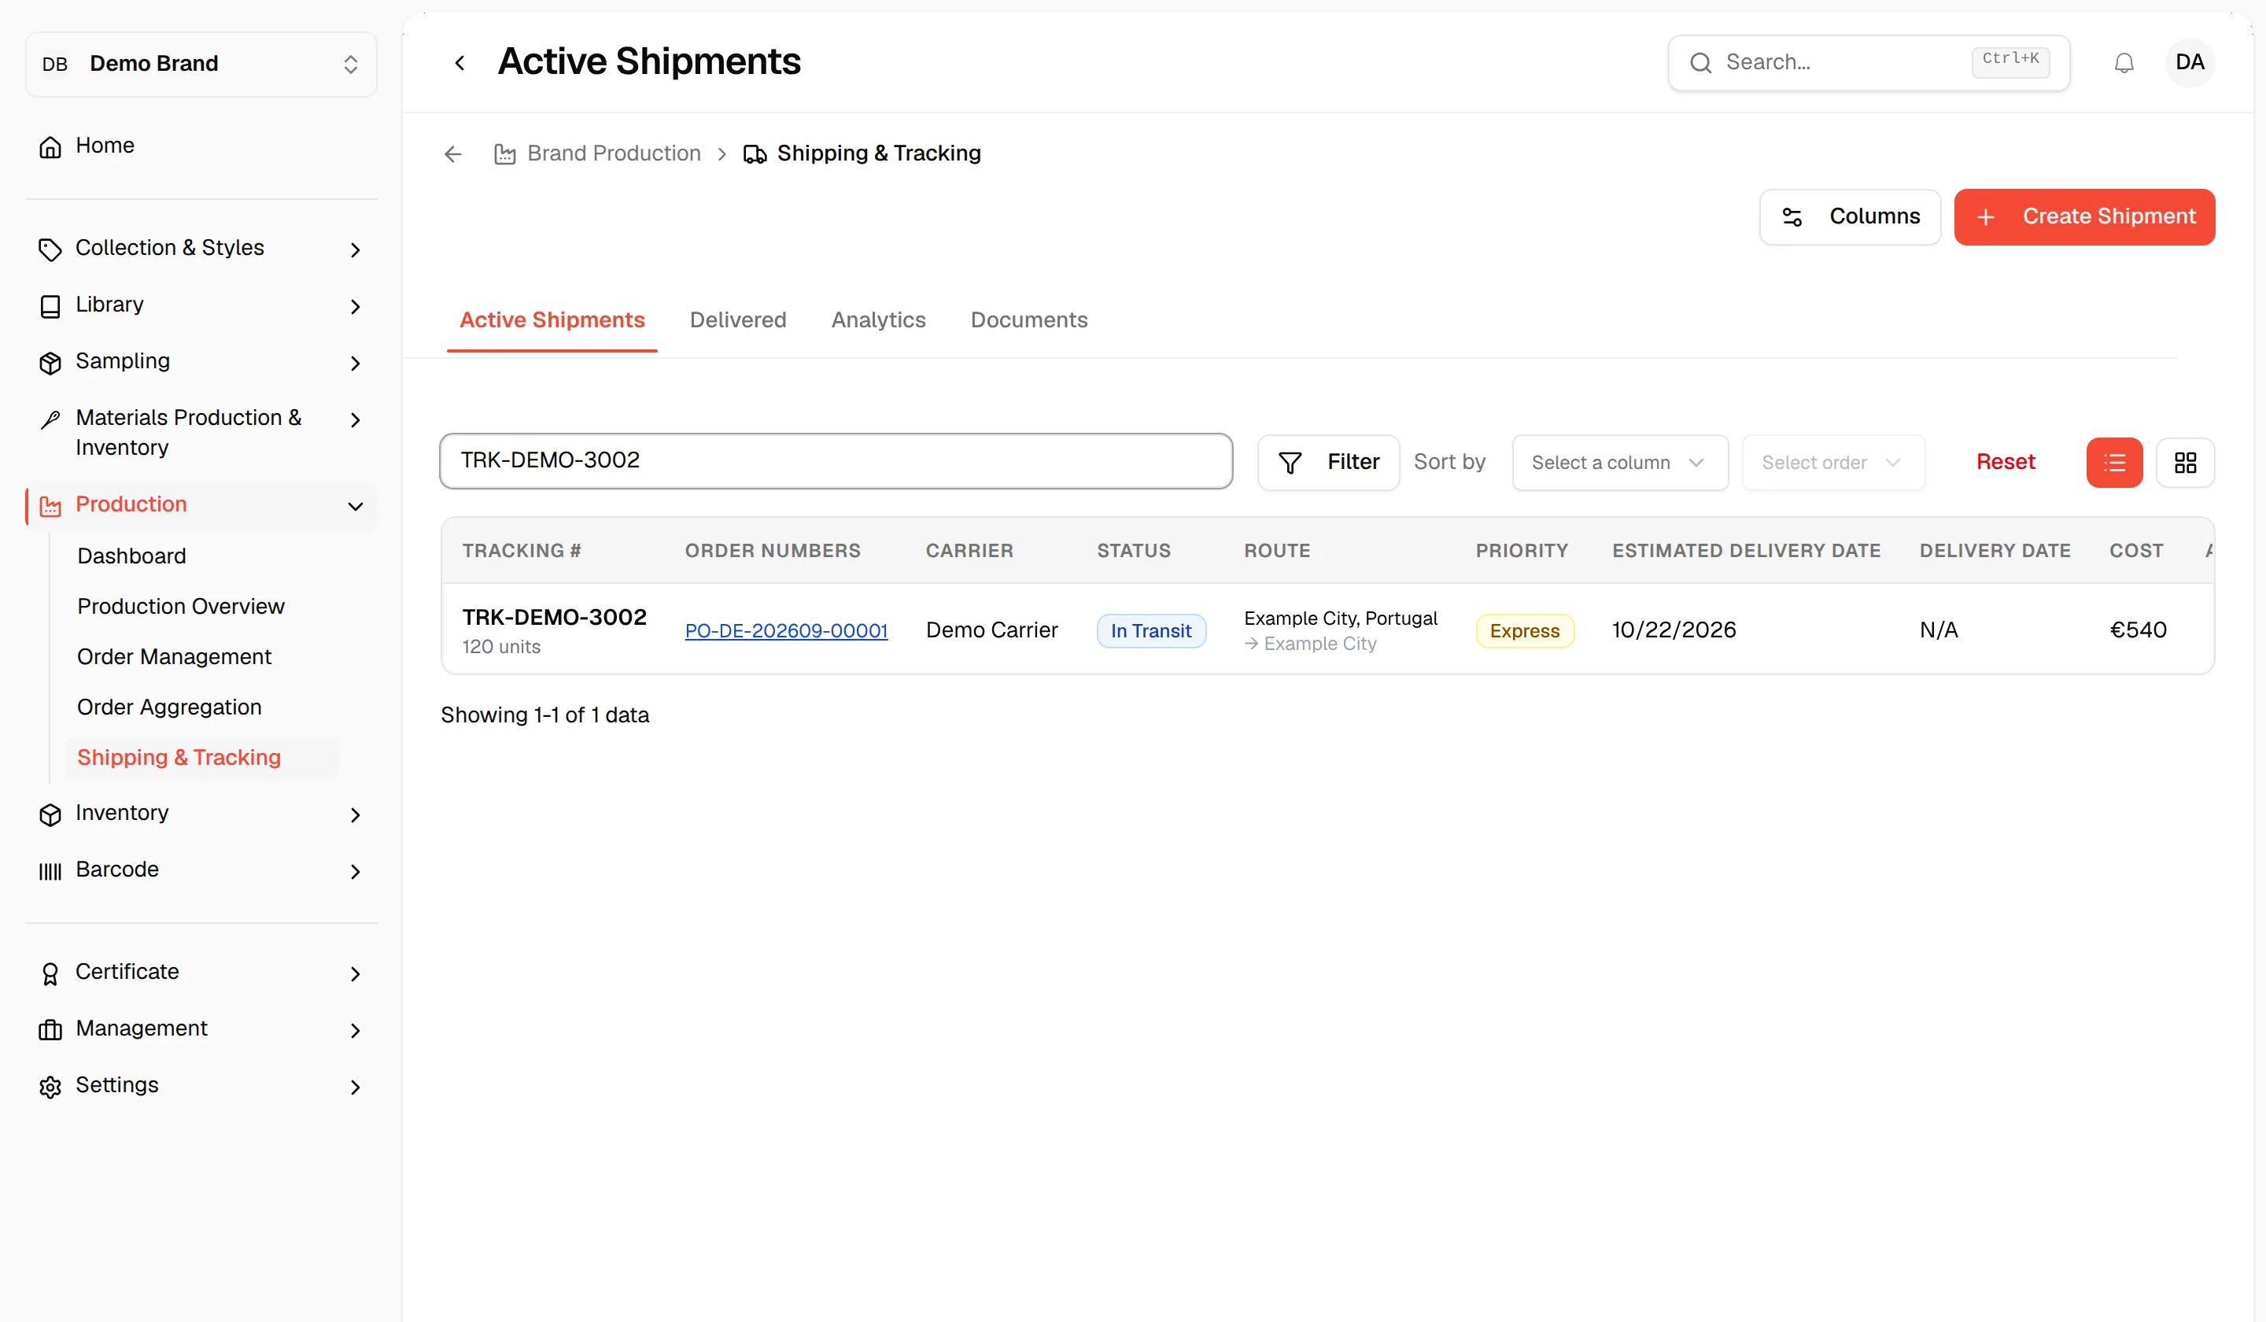Click the TRK-DEMO-3002 search input

pyautogui.click(x=836, y=461)
